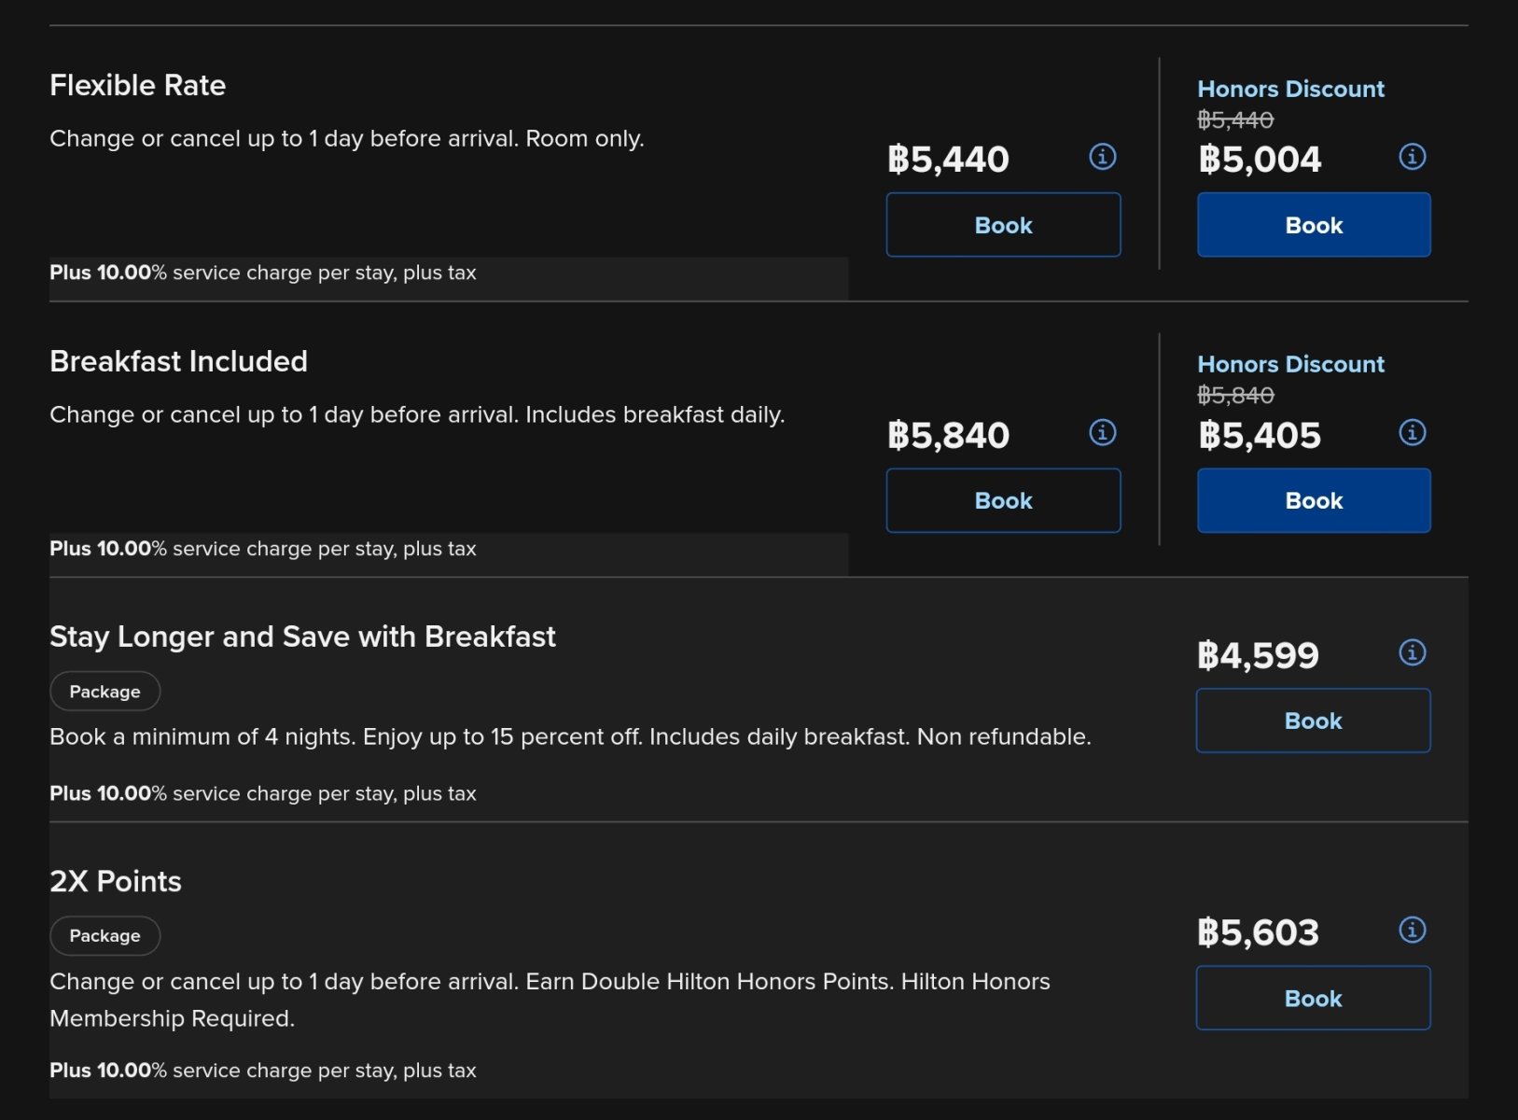Open info icon for ฿5,603 2X Points price
Screen dimensions: 1518x1120
[x=1412, y=930]
